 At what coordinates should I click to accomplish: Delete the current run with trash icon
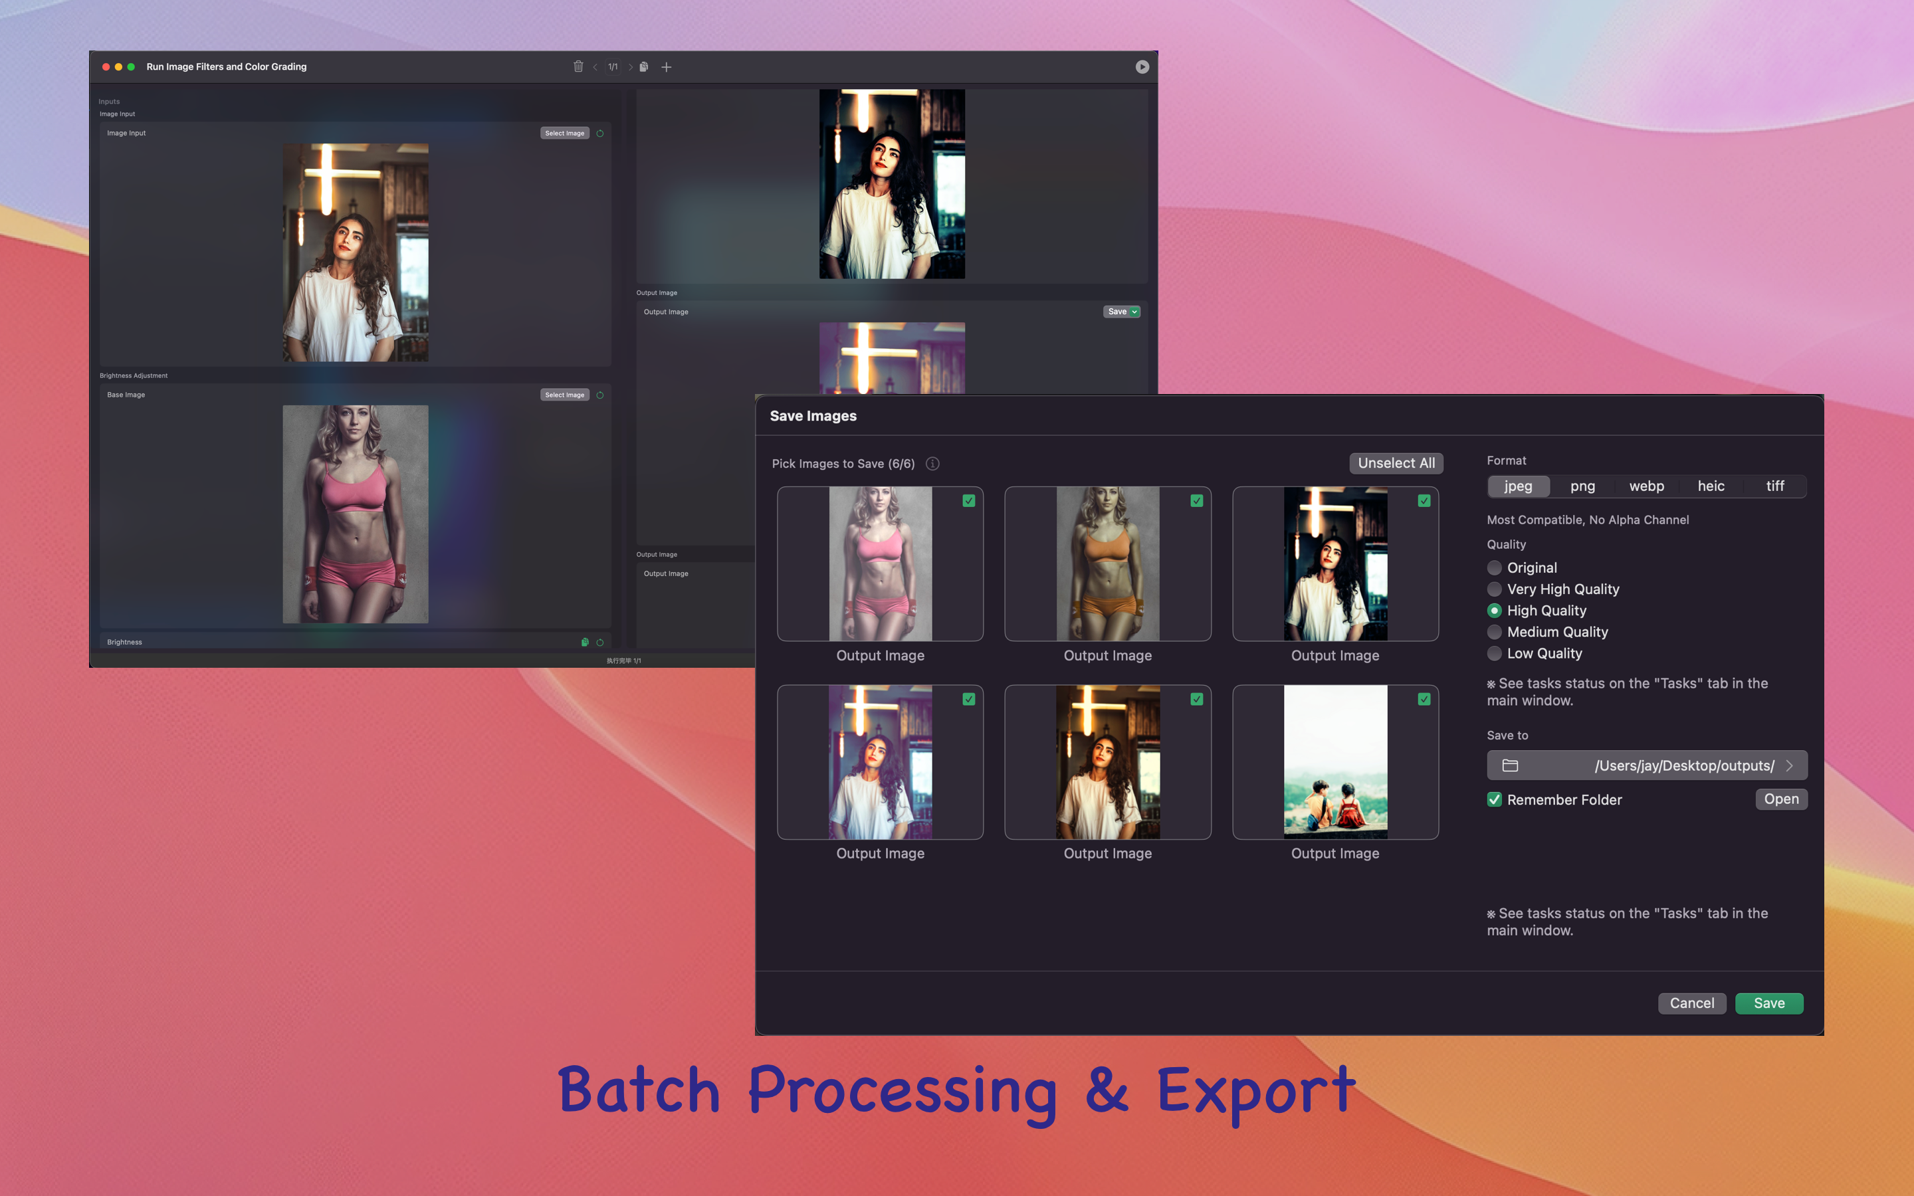(578, 66)
